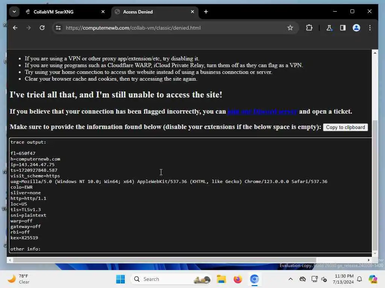The image size is (385, 288).
Task: Click horizontal scrollbar right arrow
Action: (369, 260)
